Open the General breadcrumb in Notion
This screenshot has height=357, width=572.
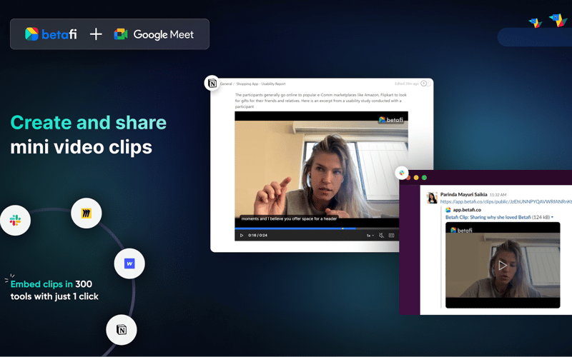pos(226,84)
